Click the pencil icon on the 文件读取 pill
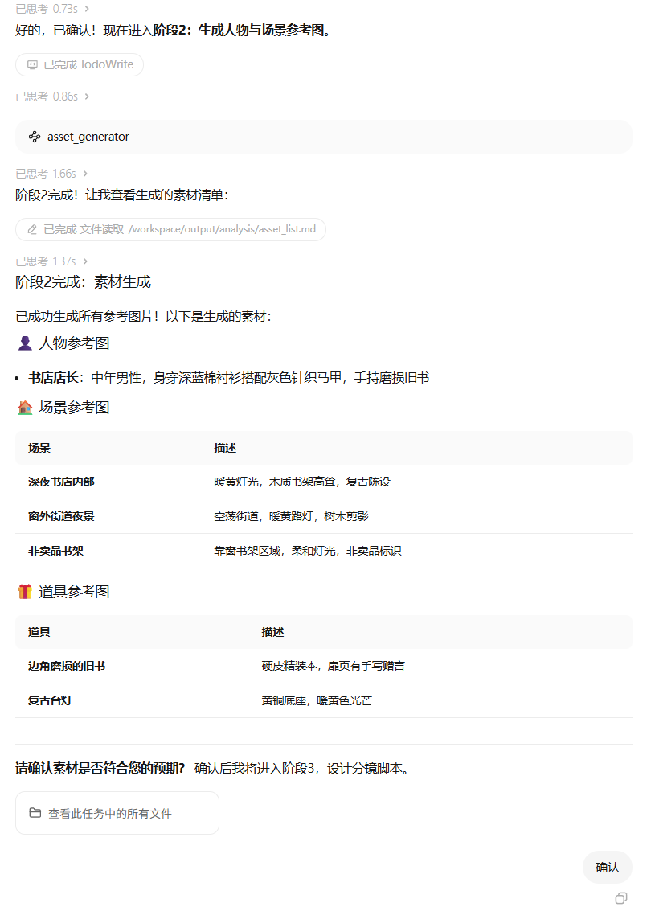Viewport: 651px width, 907px height. [x=31, y=229]
